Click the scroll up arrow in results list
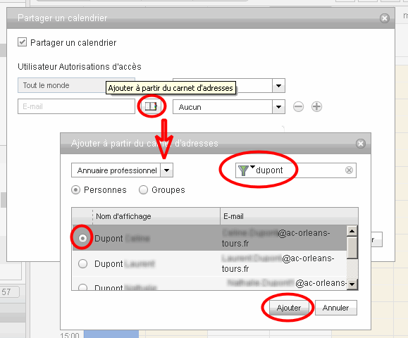Screen dimensions: 408x338 tap(352, 231)
